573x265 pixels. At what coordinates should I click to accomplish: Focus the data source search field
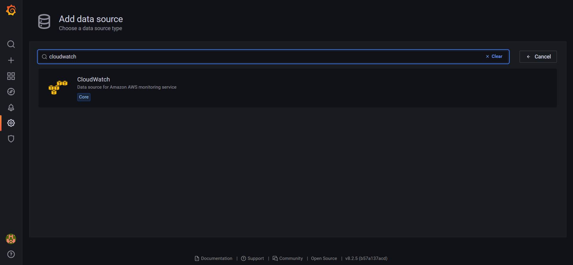coord(273,57)
